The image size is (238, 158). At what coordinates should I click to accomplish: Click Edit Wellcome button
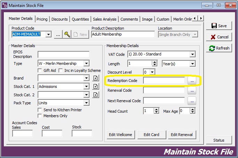pos(121,135)
